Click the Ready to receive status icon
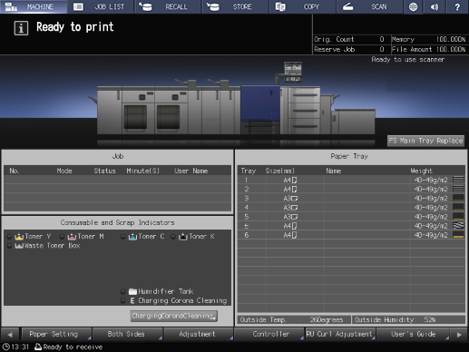Image resolution: width=469 pixels, height=352 pixels. [38, 347]
